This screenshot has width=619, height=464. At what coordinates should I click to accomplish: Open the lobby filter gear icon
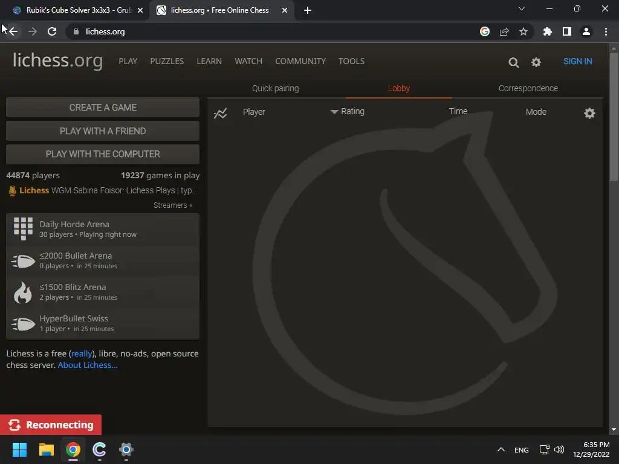pos(589,113)
